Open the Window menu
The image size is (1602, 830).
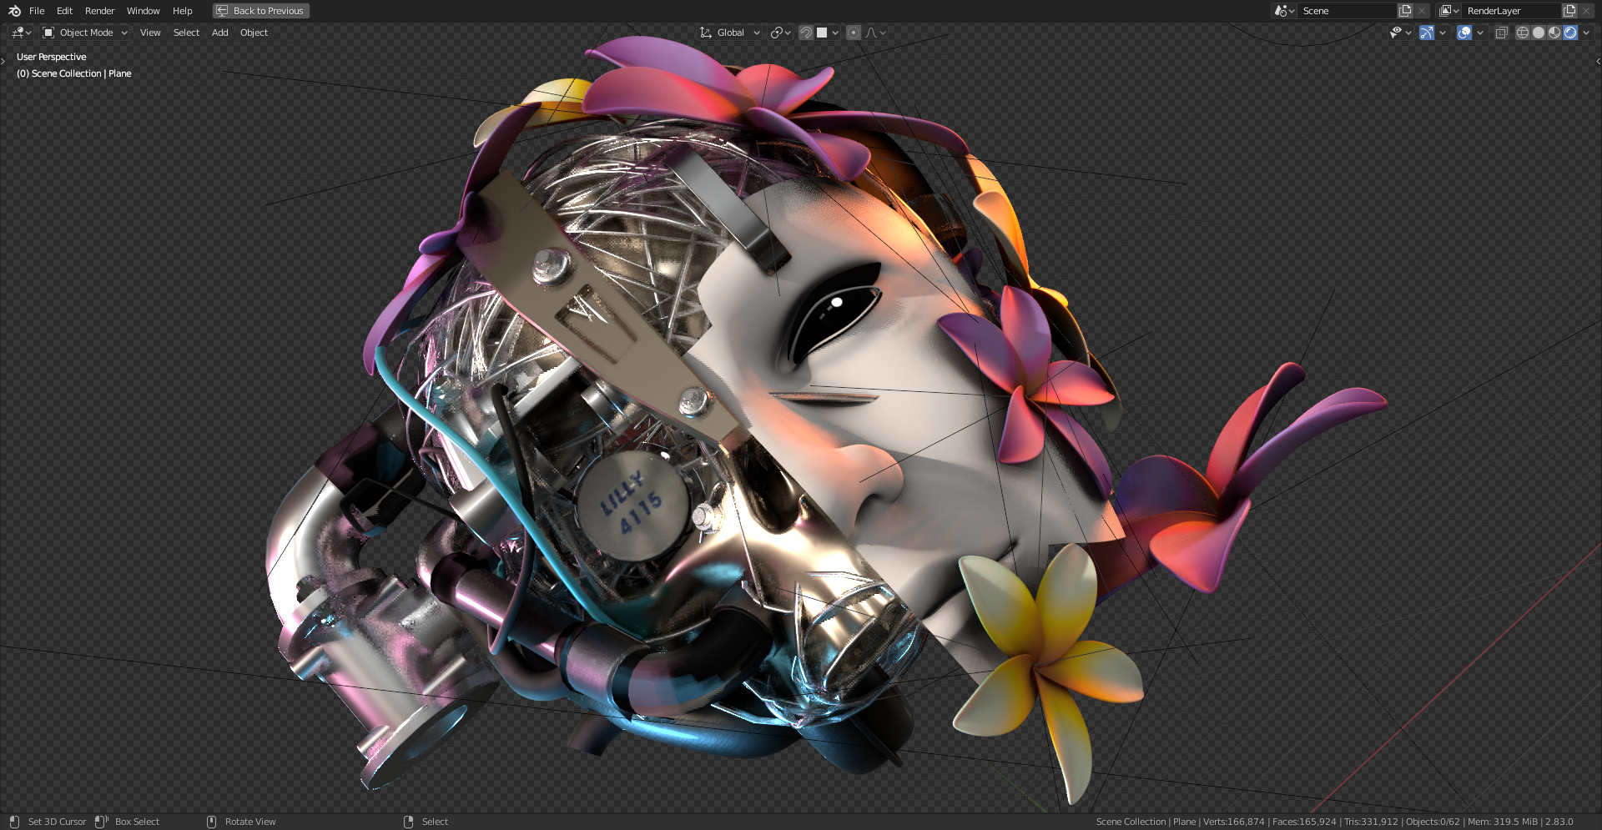click(x=143, y=11)
